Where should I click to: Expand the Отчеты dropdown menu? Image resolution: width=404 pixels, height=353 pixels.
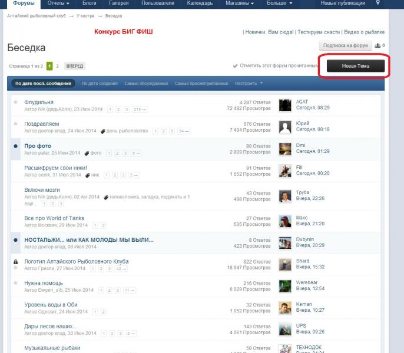(59, 4)
